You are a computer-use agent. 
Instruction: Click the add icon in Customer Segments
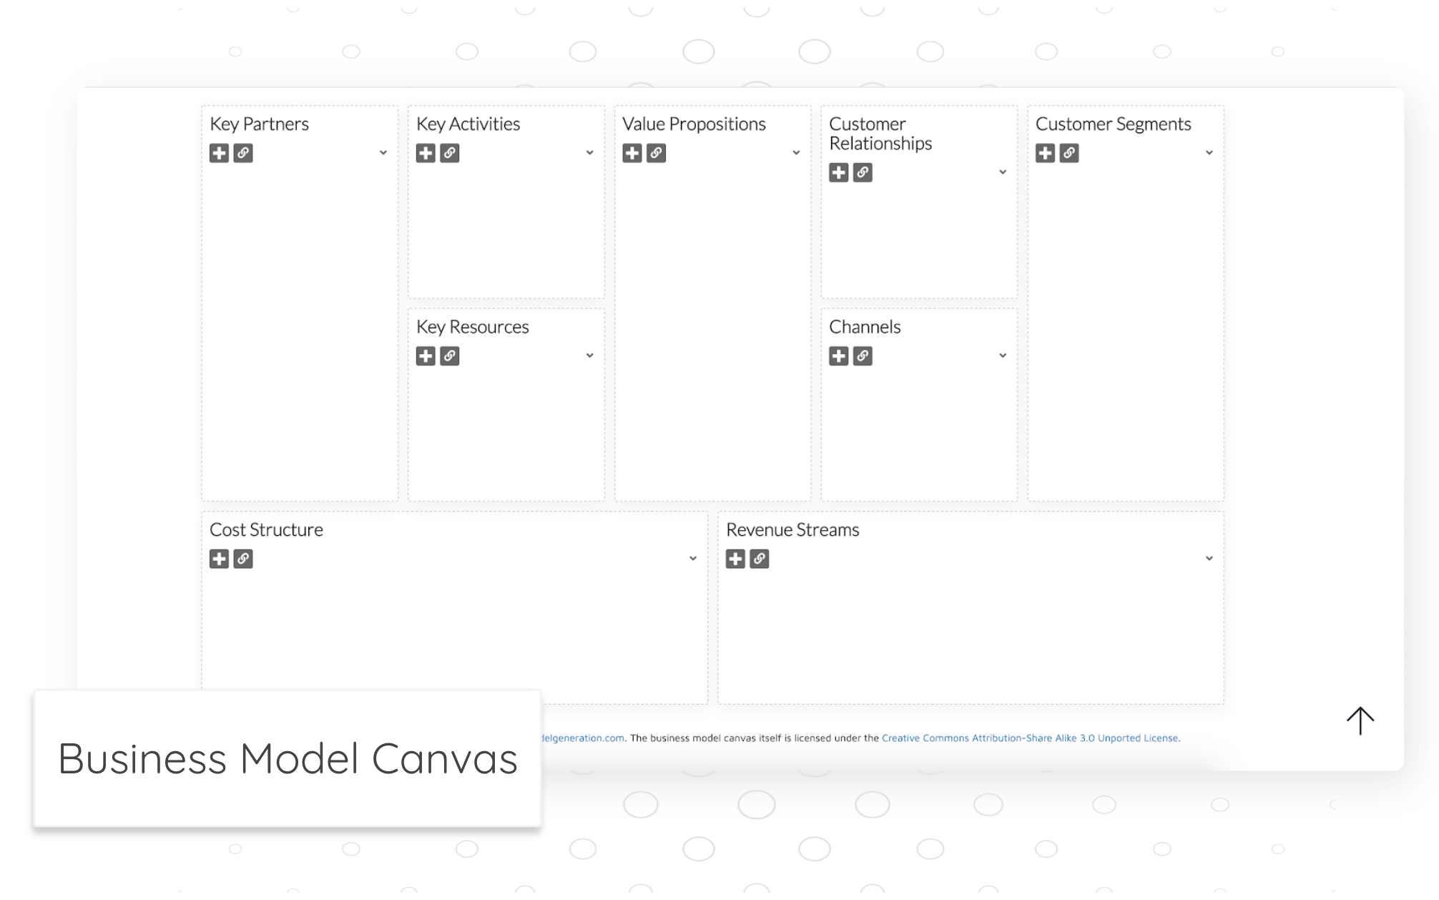tap(1046, 152)
